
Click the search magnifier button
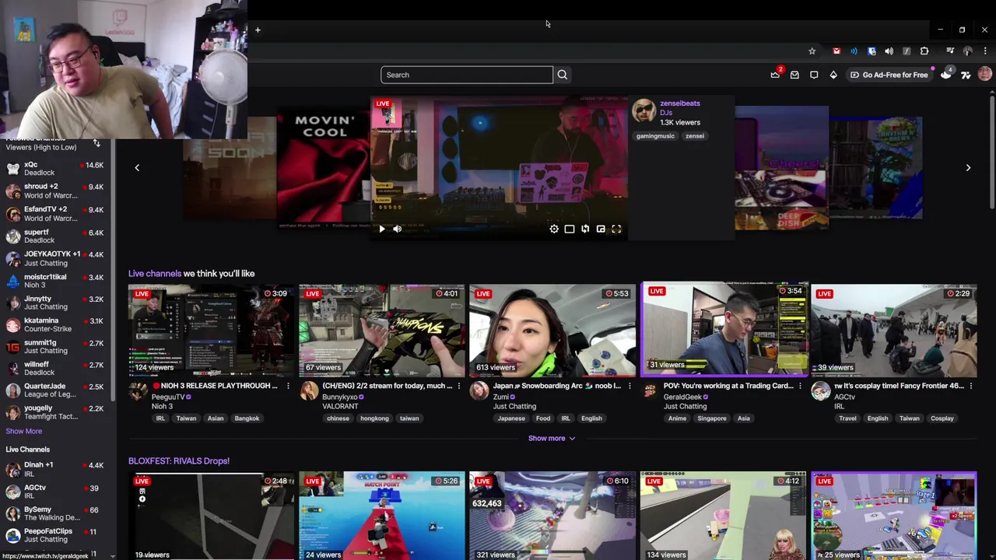coord(563,75)
